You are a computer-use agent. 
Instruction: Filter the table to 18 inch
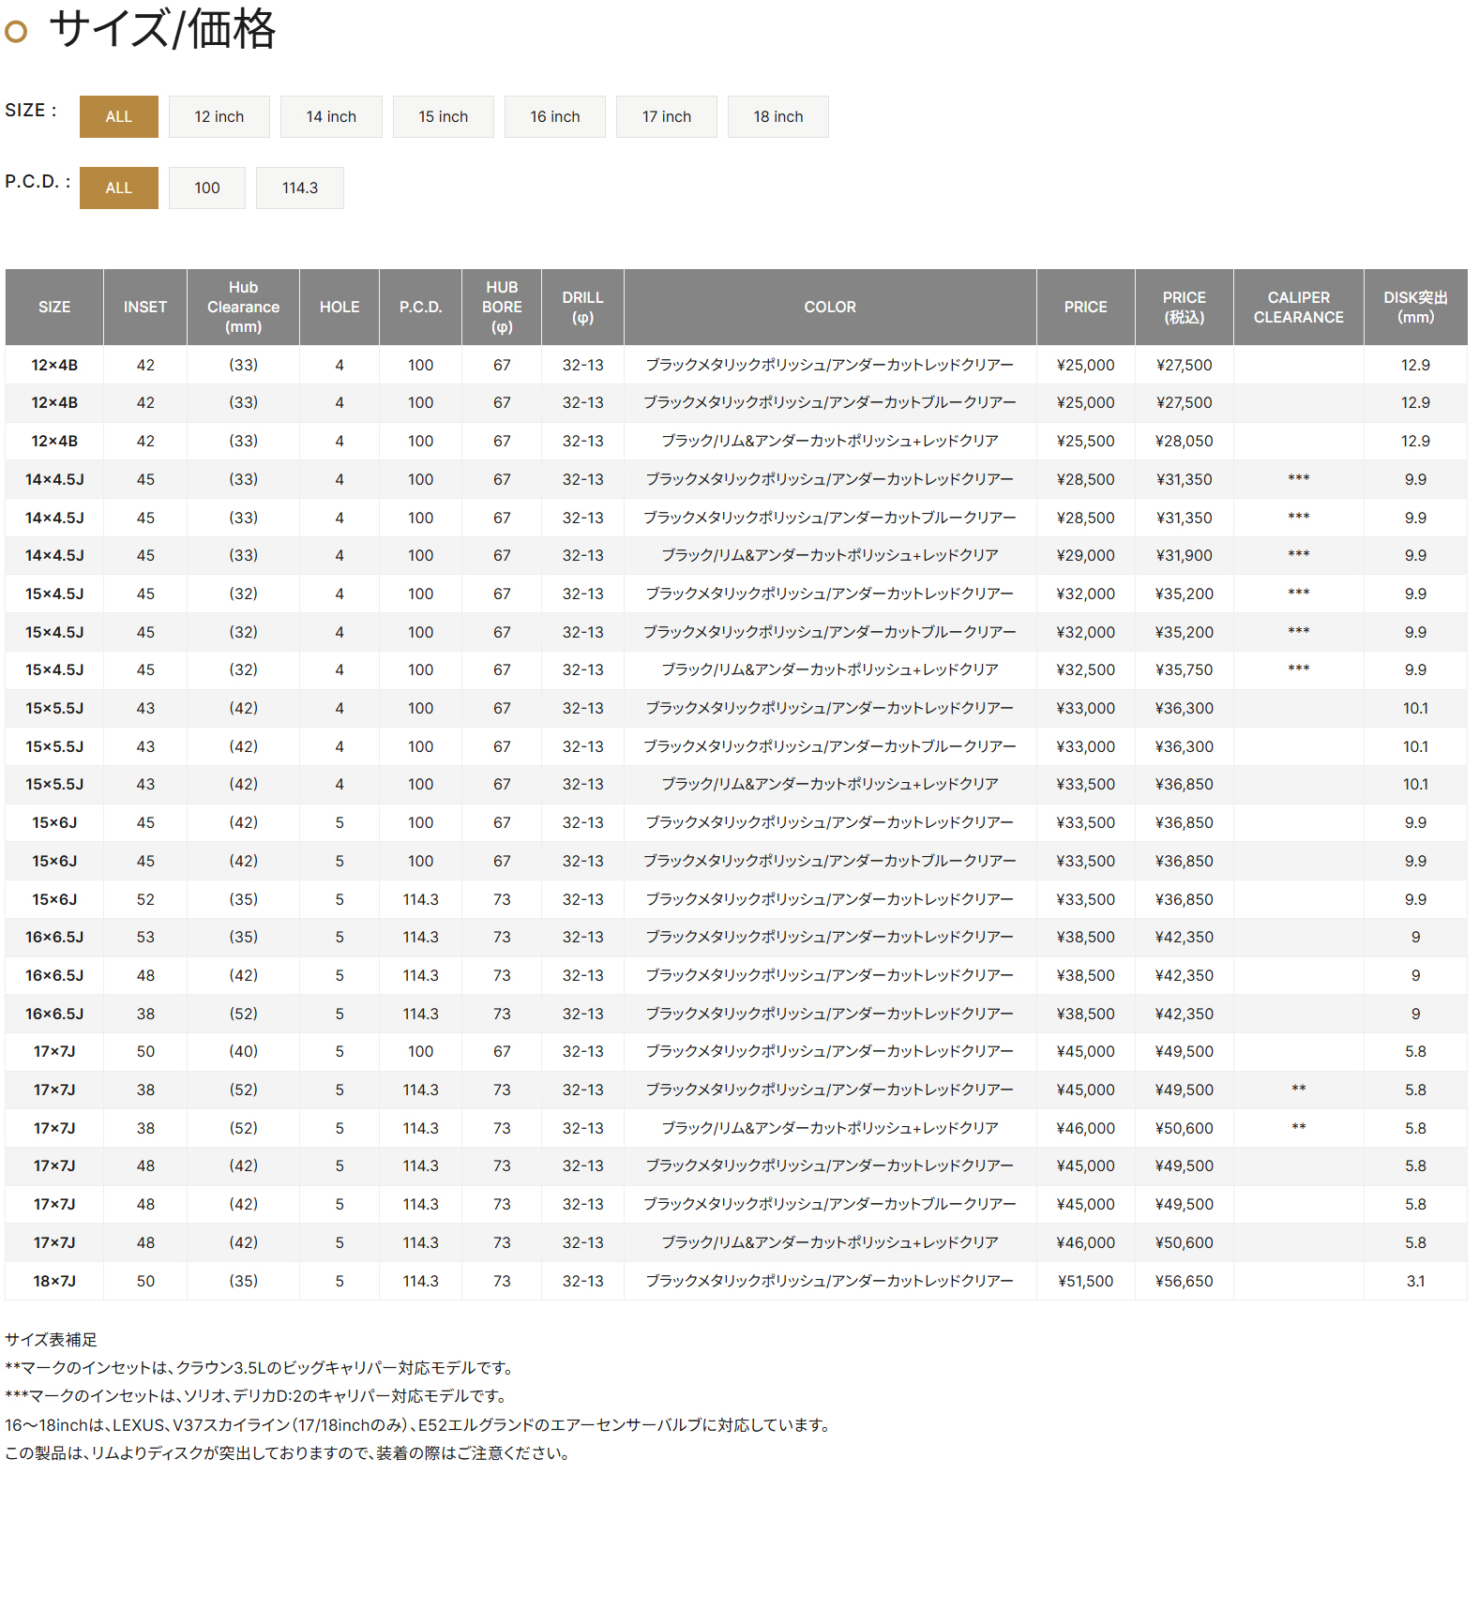[777, 116]
